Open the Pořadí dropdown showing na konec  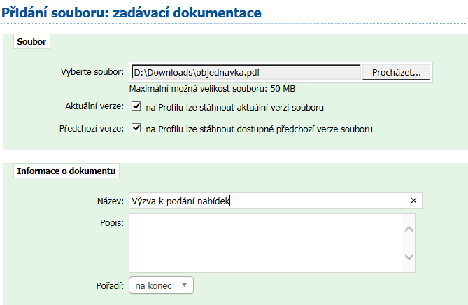[161, 285]
